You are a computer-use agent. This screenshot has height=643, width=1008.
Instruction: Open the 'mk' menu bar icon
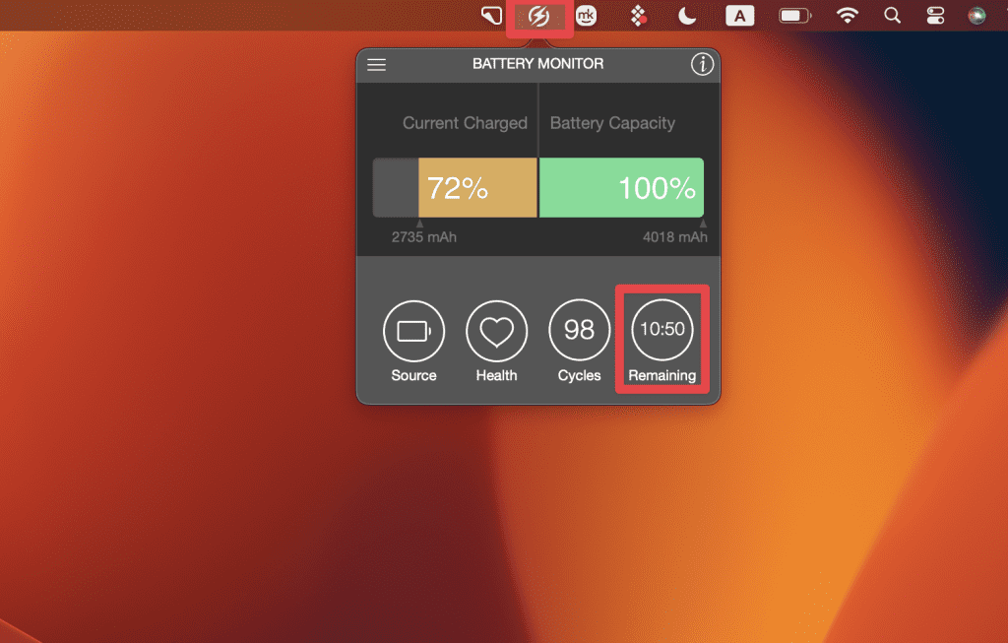pyautogui.click(x=586, y=16)
